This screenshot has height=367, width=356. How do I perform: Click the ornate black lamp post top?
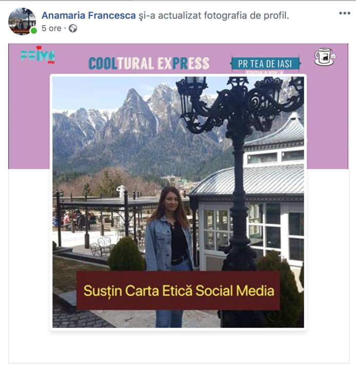tap(240, 105)
